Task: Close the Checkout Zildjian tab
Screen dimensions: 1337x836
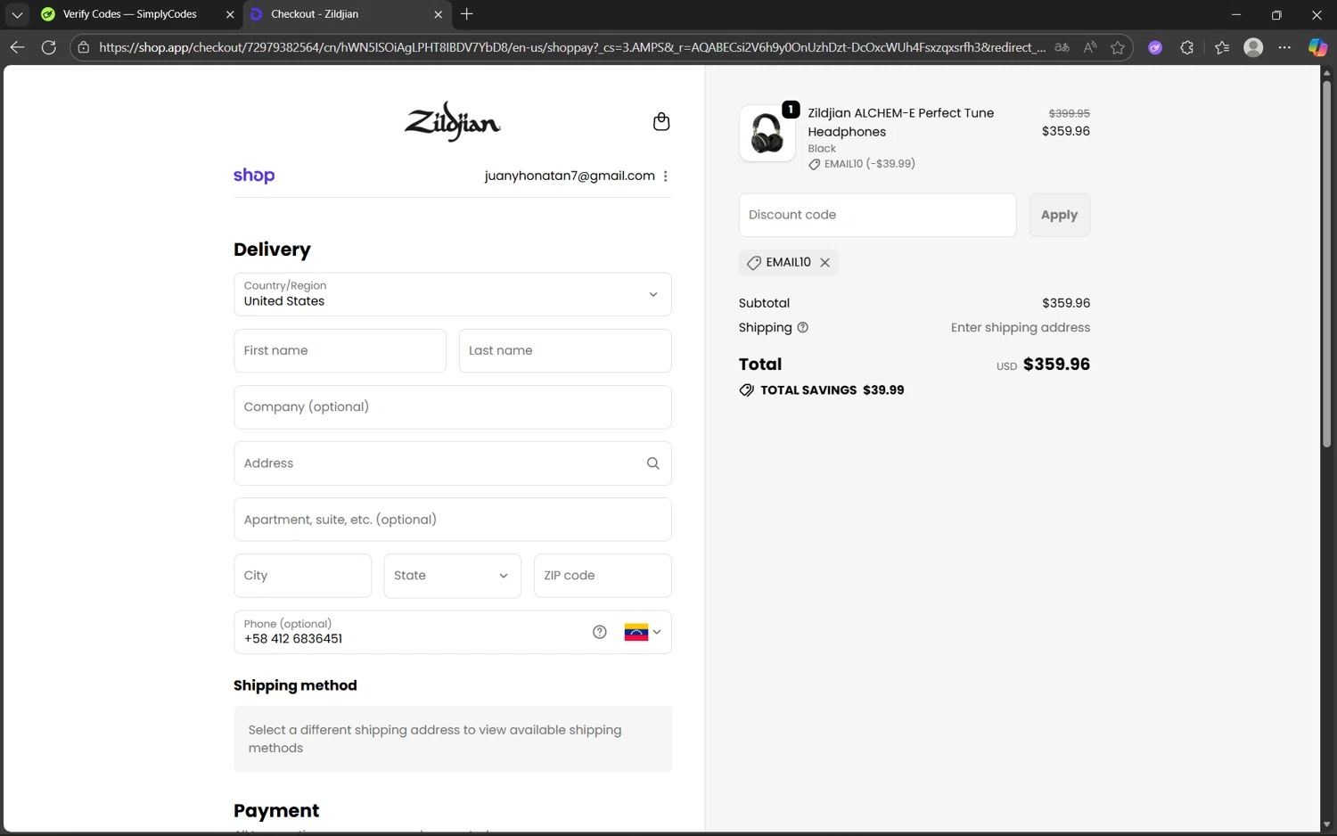Action: pos(438,14)
